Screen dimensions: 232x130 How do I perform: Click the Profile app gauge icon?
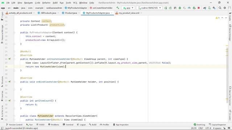click(189, 8)
